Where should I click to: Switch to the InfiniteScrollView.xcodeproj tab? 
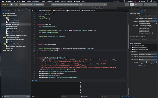[x=21, y=8]
